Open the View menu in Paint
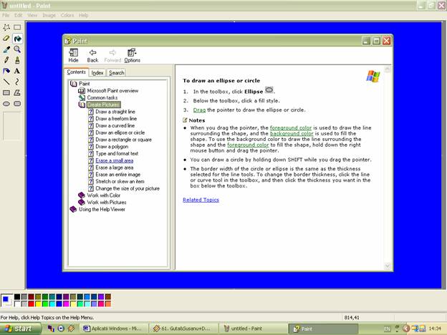 pos(32,15)
